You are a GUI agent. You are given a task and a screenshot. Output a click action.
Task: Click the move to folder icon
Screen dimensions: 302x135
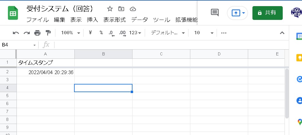point(121,9)
